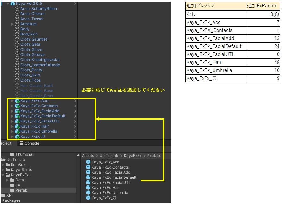This screenshot has height=204, width=282.
Task: Click the Armature object icon
Action: click(x=17, y=24)
